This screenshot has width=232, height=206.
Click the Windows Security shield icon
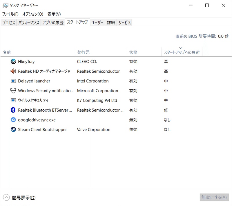click(13, 91)
